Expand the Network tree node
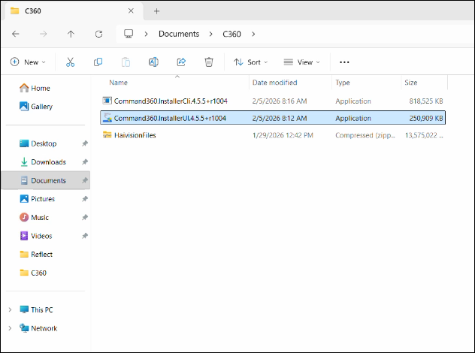475x353 pixels. tap(9, 328)
